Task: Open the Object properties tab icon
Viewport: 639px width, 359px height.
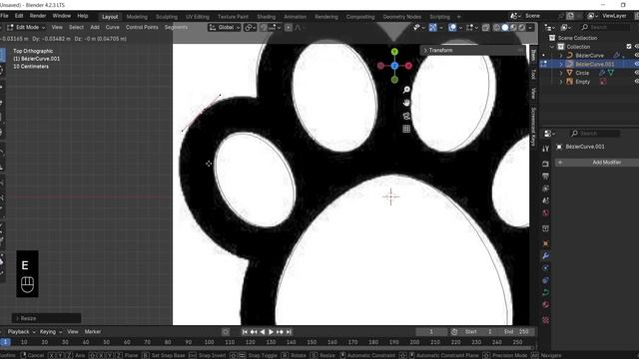Action: (546, 243)
